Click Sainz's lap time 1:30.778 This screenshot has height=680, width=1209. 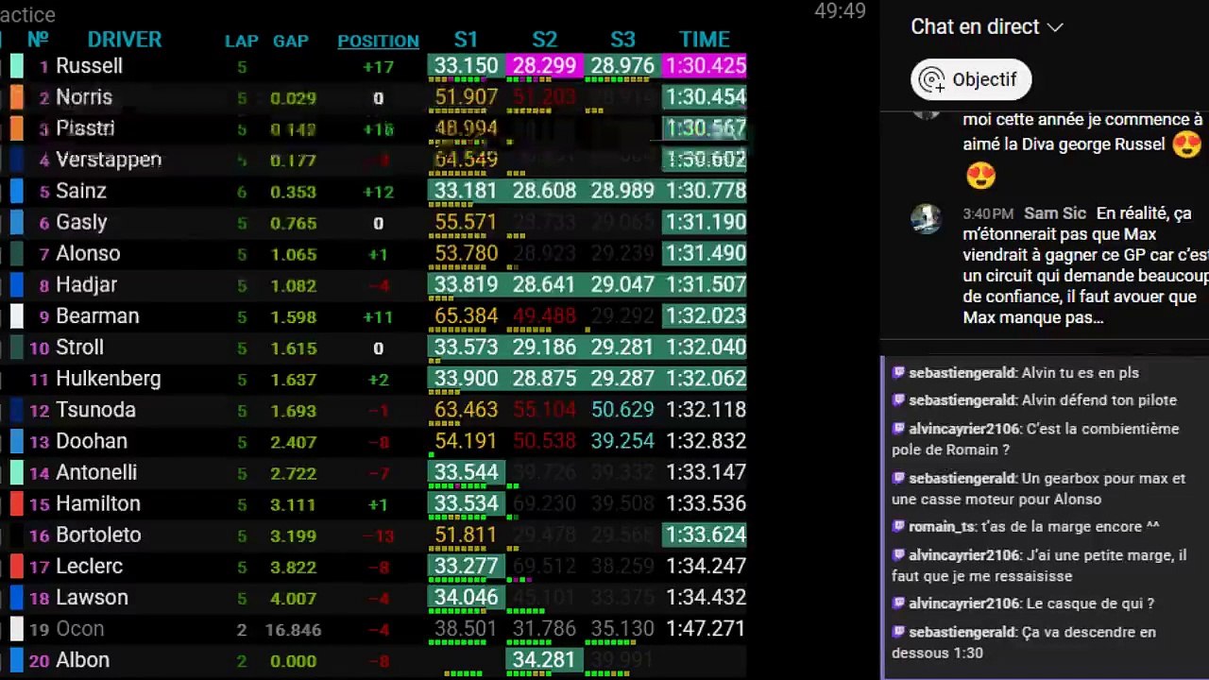click(705, 191)
